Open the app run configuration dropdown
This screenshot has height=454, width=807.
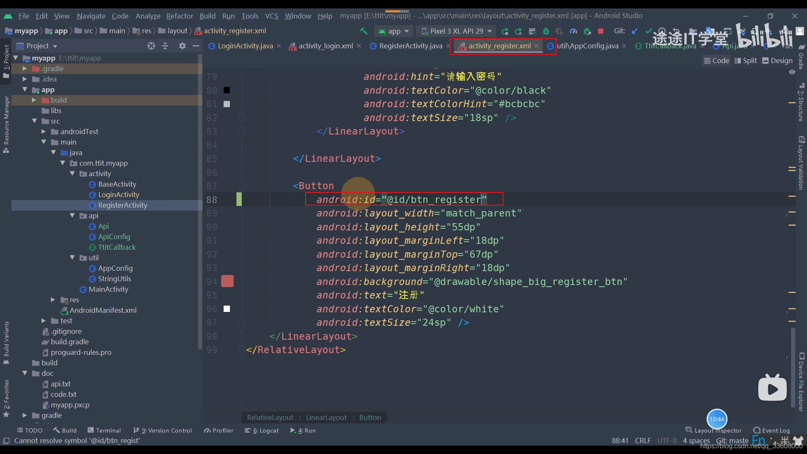tap(394, 31)
